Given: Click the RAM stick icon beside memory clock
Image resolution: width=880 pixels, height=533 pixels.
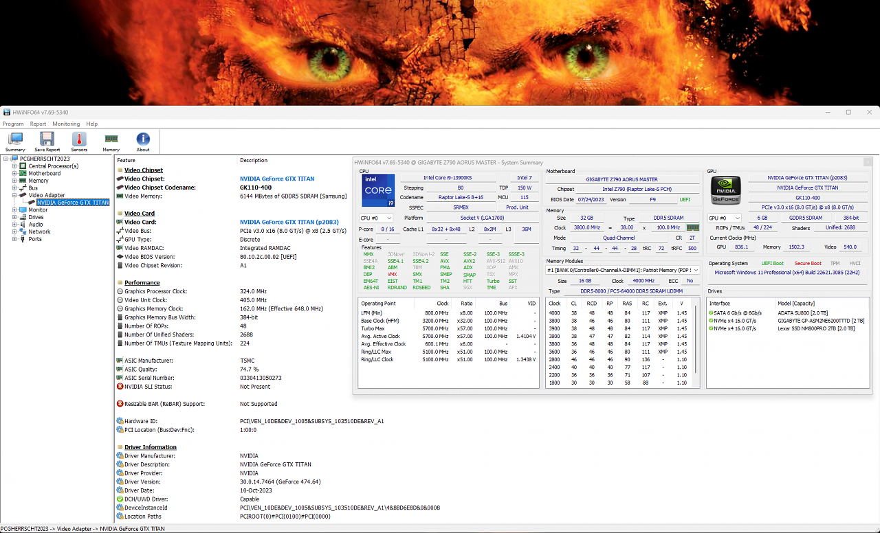Looking at the screenshot, I should (692, 227).
